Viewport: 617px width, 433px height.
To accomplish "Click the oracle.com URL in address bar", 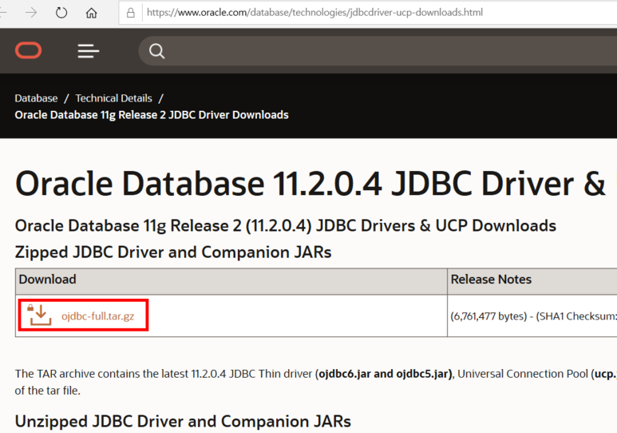I will click(314, 13).
